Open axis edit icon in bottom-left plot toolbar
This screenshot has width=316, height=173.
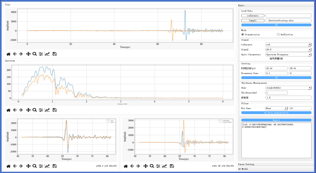click(x=47, y=166)
